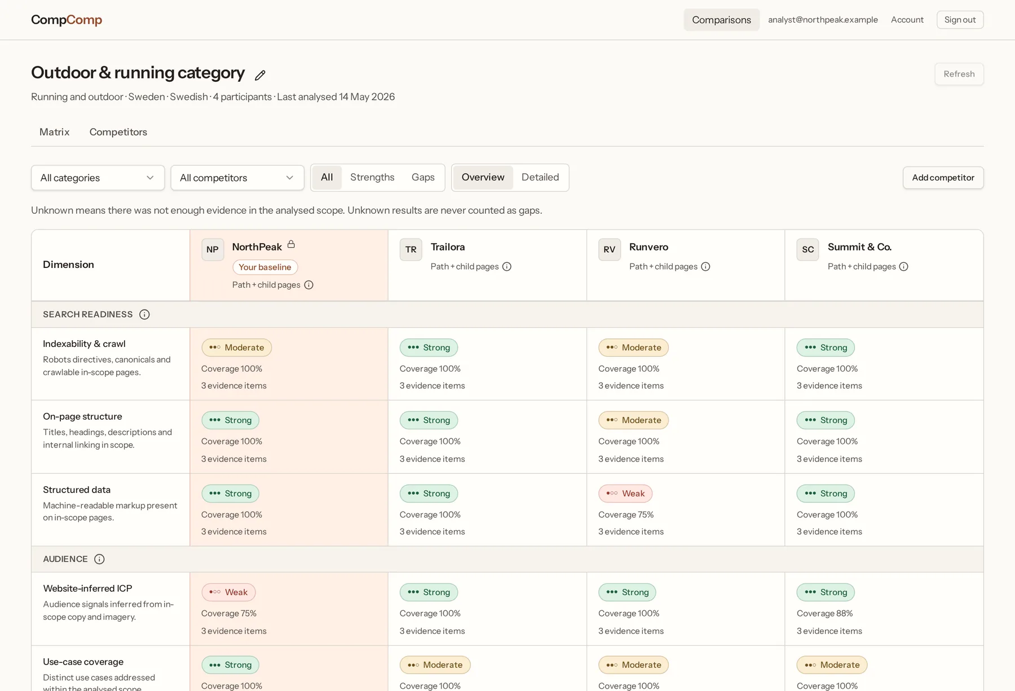Click the RV avatar badge

[x=610, y=249]
